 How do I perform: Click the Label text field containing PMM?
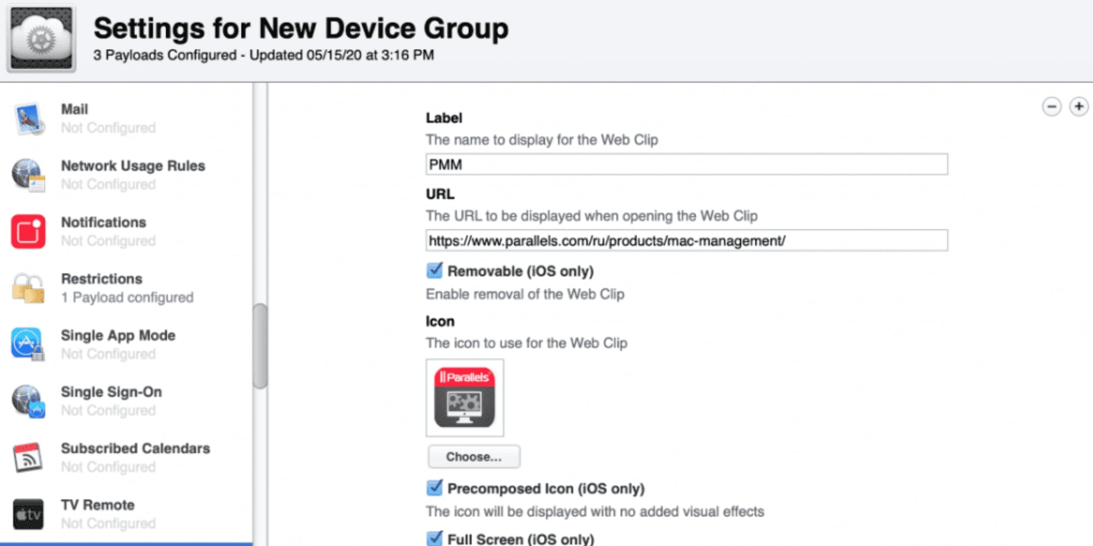(x=686, y=164)
